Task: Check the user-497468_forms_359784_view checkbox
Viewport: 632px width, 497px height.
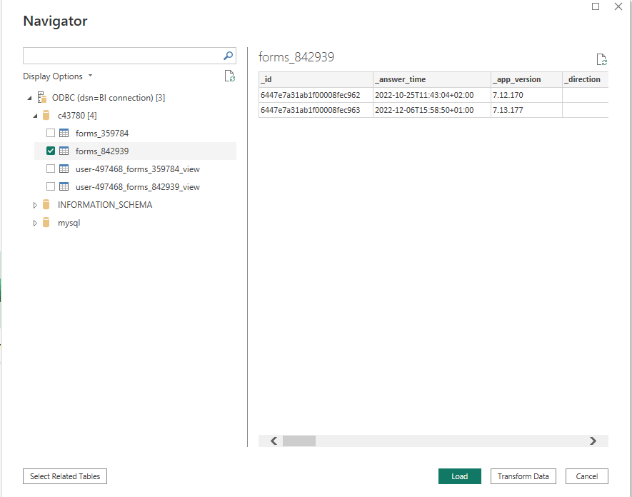Action: click(51, 169)
